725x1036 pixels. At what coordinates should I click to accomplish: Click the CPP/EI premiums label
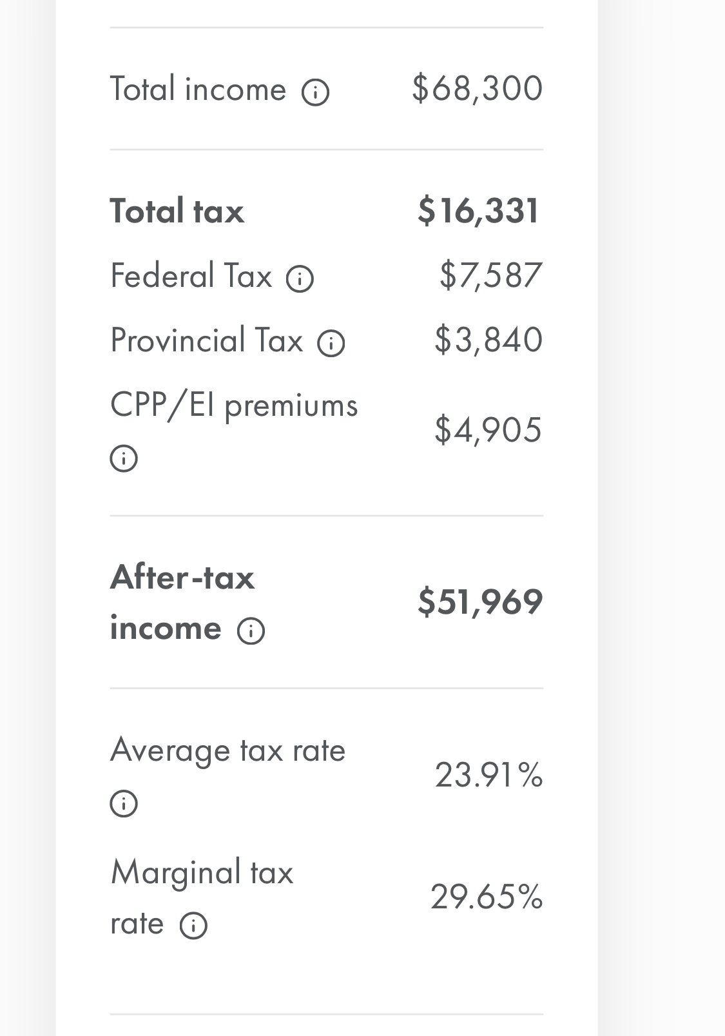(x=233, y=406)
